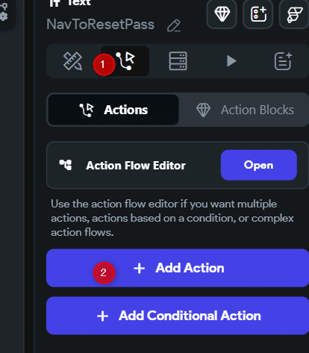Add a Conditional Action

point(178,316)
